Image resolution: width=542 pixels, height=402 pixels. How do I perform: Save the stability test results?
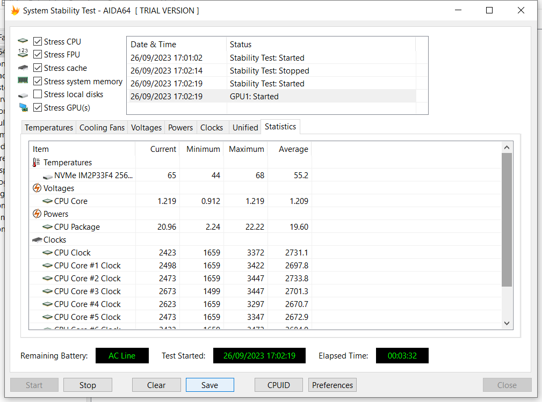[x=210, y=385]
